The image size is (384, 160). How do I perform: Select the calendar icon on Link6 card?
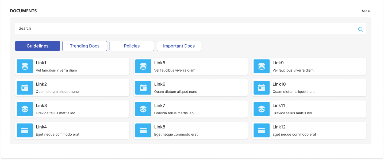click(x=143, y=88)
